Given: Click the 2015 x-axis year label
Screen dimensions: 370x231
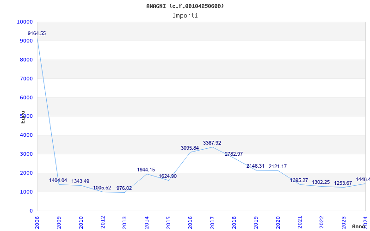Looking at the screenshot, I should coord(168,222).
